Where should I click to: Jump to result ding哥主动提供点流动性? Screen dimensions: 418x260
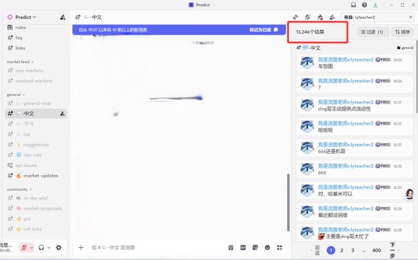[355, 106]
